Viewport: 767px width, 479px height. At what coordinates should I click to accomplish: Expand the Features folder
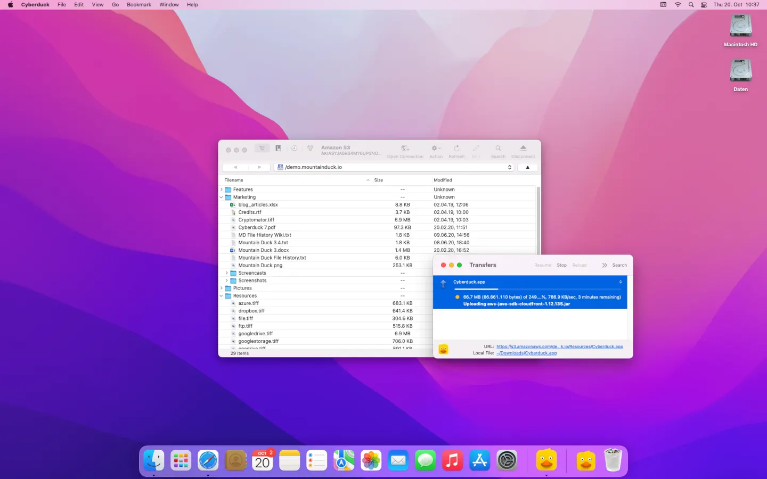coord(222,189)
